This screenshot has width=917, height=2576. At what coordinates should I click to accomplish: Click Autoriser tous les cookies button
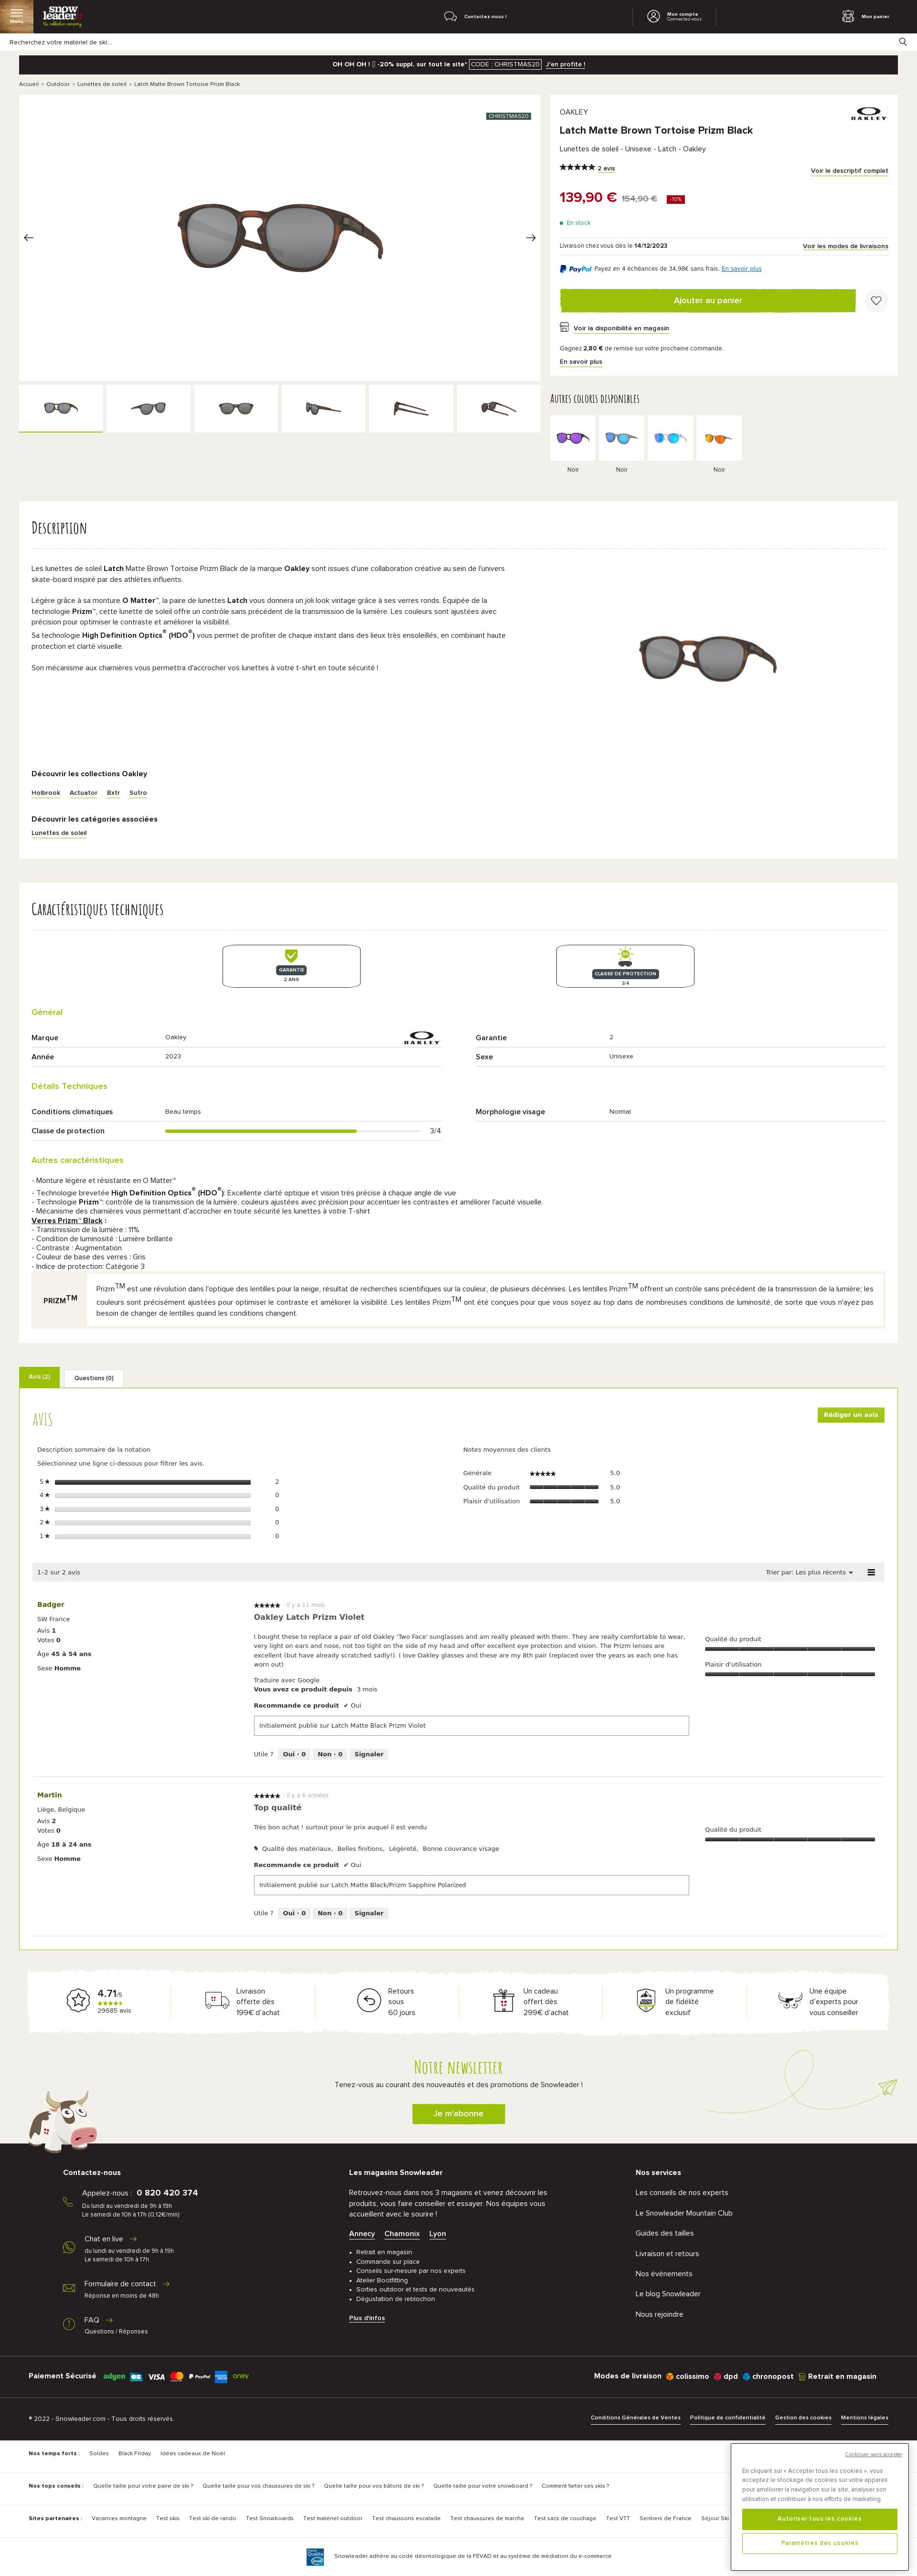coord(819,2519)
